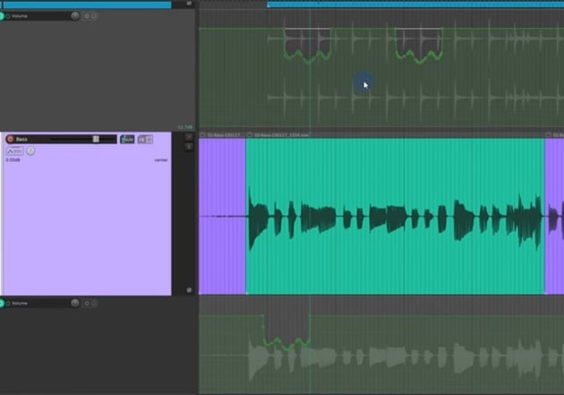Open the Bass track envelope button
Screen dimensions: 564x395
pos(14,151)
